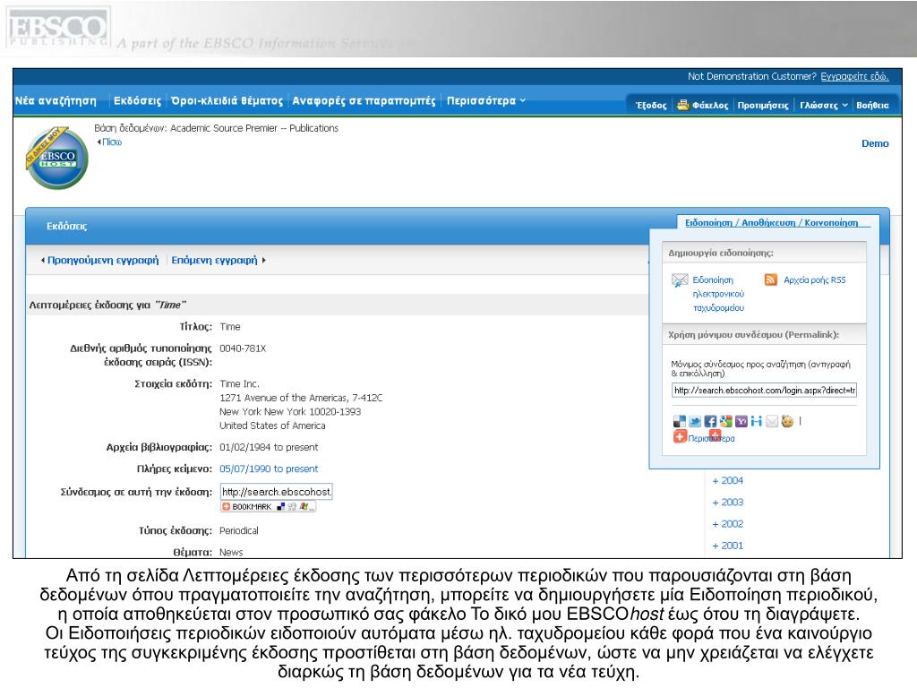The image size is (917, 688).
Task: Share via the blue H icon
Action: tap(756, 421)
